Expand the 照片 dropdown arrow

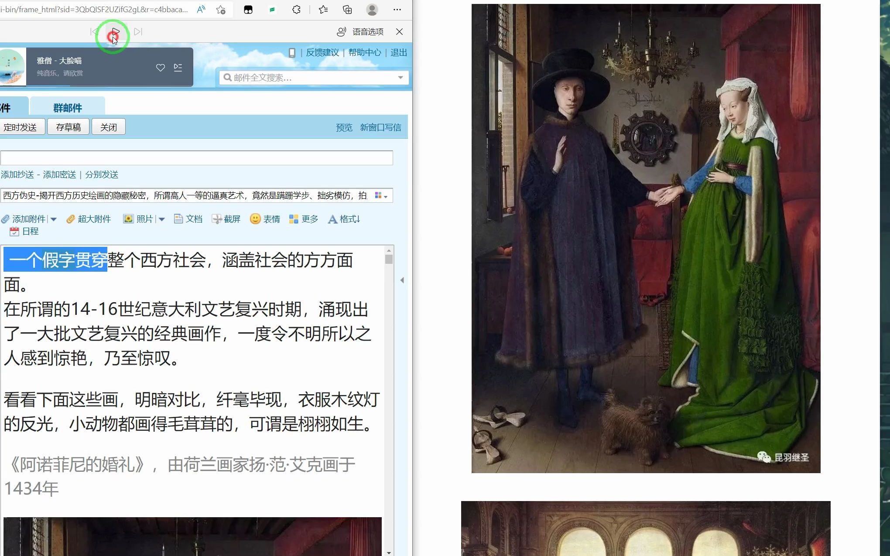162,219
